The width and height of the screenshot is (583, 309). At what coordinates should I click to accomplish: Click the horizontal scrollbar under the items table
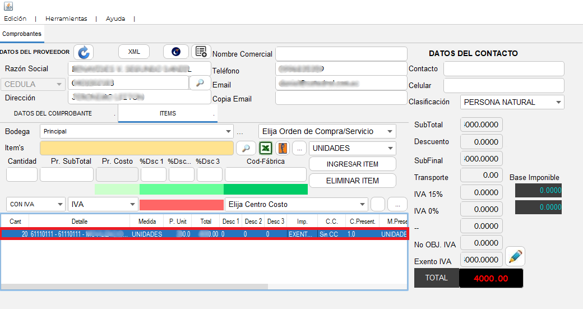[134, 287]
